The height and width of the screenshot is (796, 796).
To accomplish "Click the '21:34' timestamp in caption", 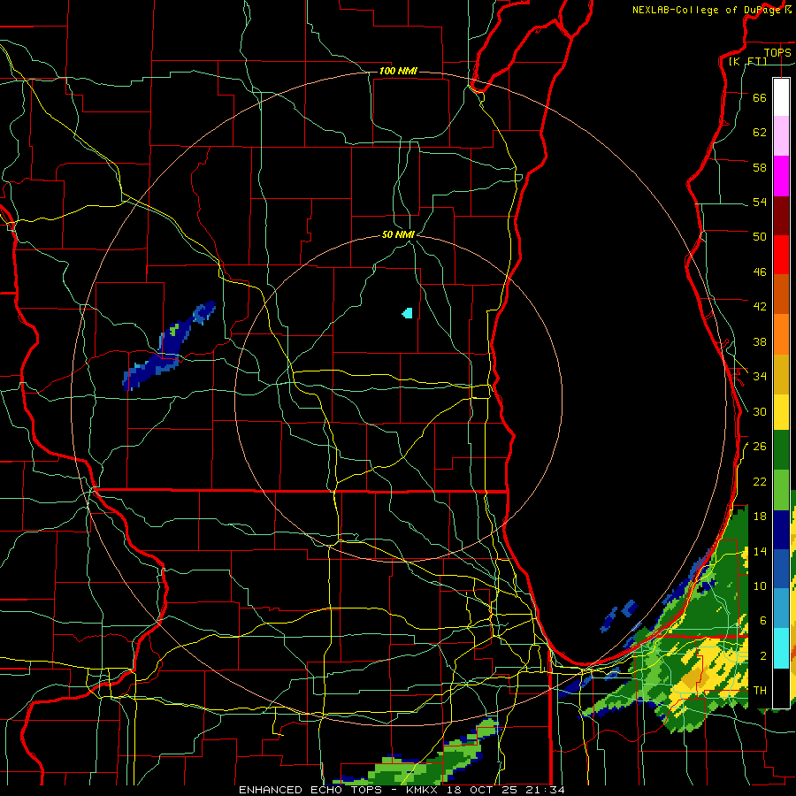I will point(545,790).
